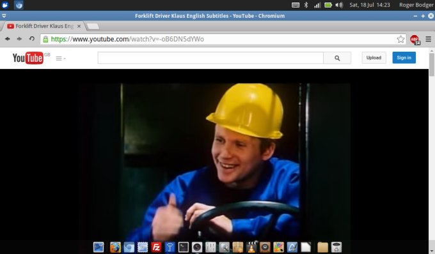Click the YouTube logo
Image resolution: width=435 pixels, height=254 pixels.
tap(28, 58)
